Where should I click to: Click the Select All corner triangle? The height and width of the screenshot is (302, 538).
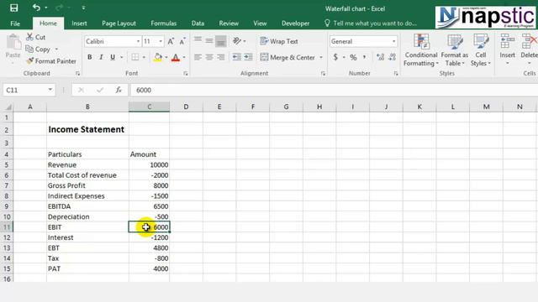[x=8, y=107]
